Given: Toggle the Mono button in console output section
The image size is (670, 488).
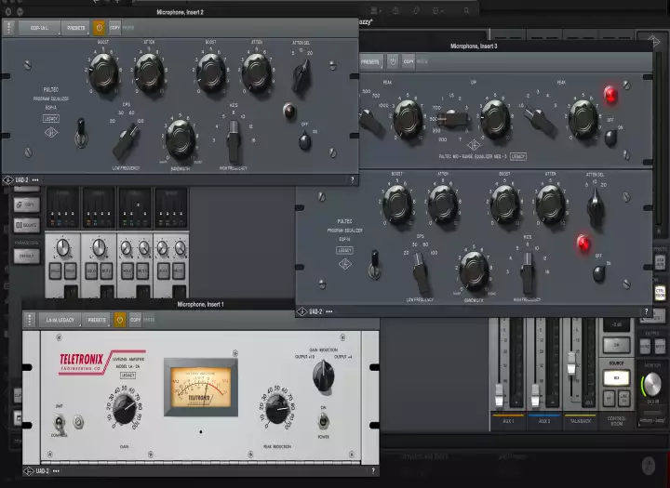Looking at the screenshot, I should (645, 346).
